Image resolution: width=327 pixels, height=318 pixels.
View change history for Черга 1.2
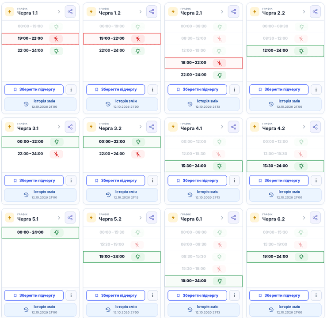(x=122, y=104)
